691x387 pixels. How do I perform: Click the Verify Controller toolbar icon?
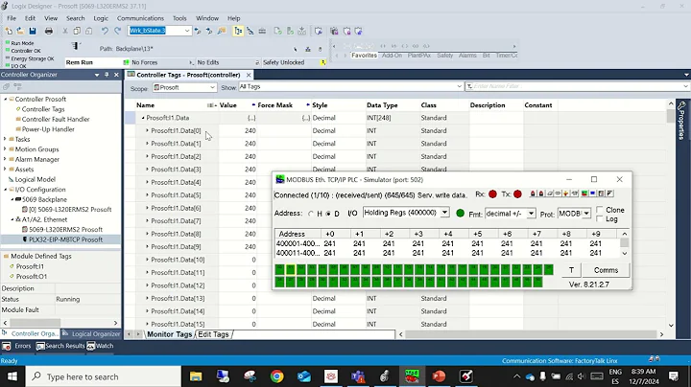tap(290, 31)
